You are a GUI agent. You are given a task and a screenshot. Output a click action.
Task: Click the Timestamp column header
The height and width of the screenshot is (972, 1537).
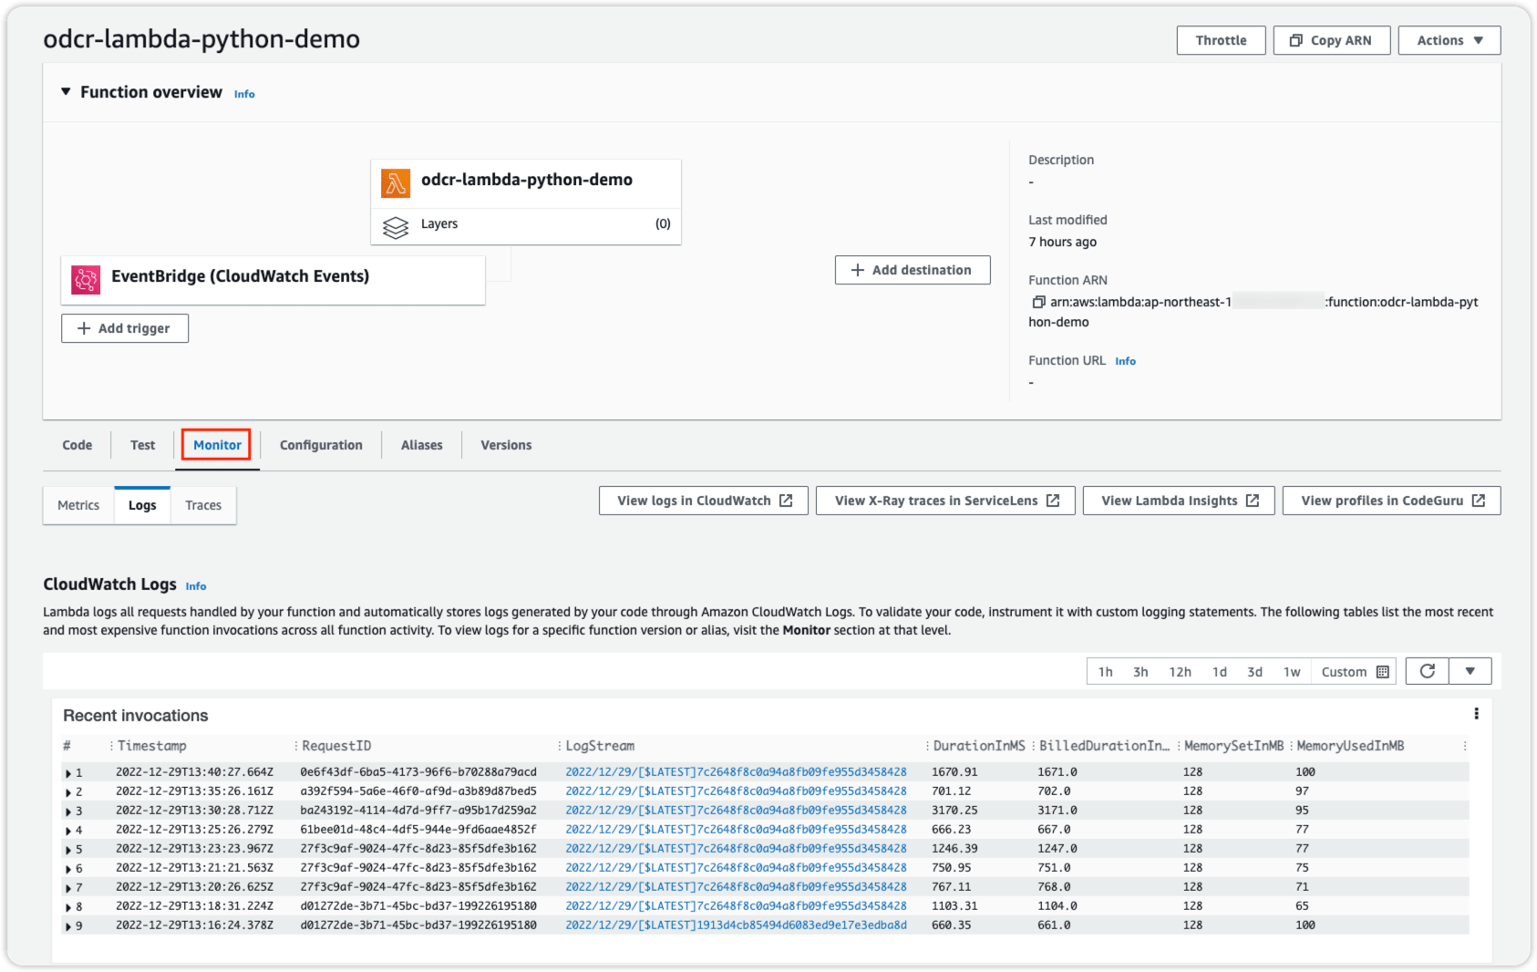tap(151, 746)
